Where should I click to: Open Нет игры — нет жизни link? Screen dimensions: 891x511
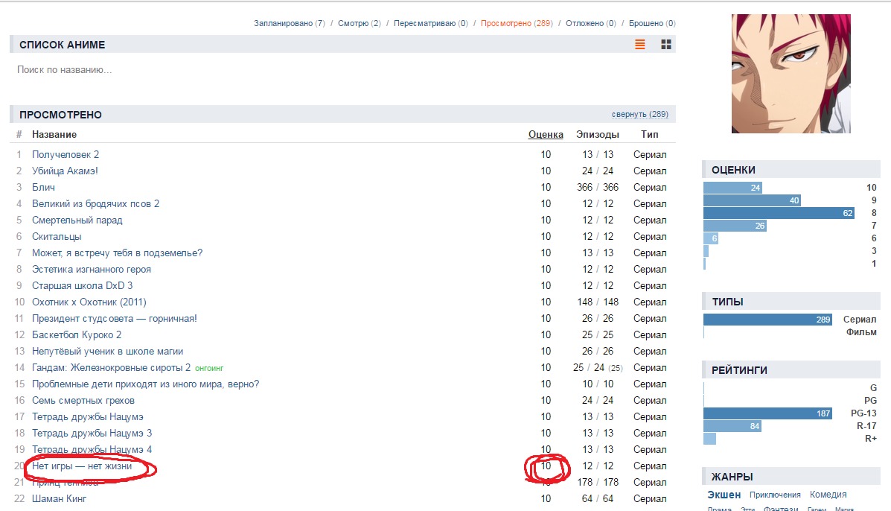(82, 466)
